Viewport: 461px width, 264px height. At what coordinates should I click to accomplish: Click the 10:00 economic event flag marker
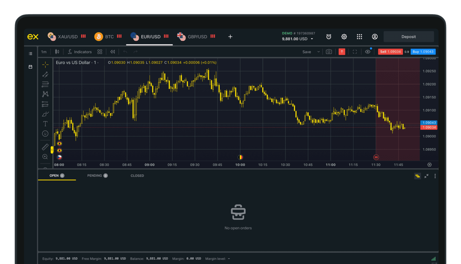tap(240, 157)
